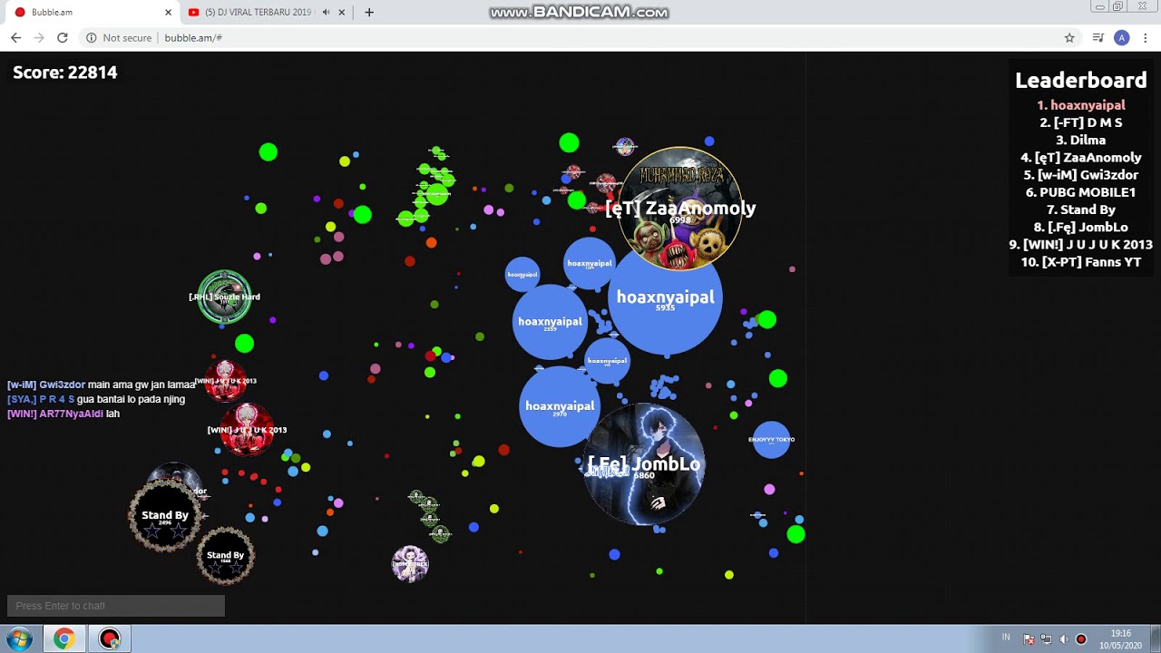Open Chrome from the taskbar
Image resolution: width=1161 pixels, height=653 pixels.
63,638
